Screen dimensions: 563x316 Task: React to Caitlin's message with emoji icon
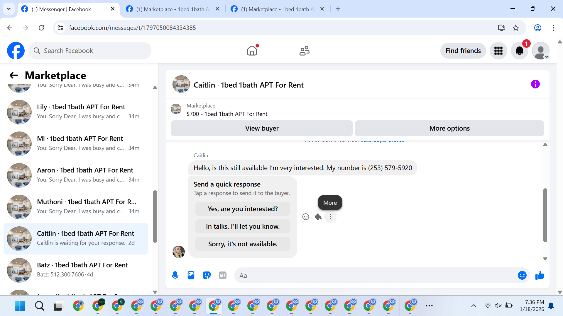coord(306,217)
